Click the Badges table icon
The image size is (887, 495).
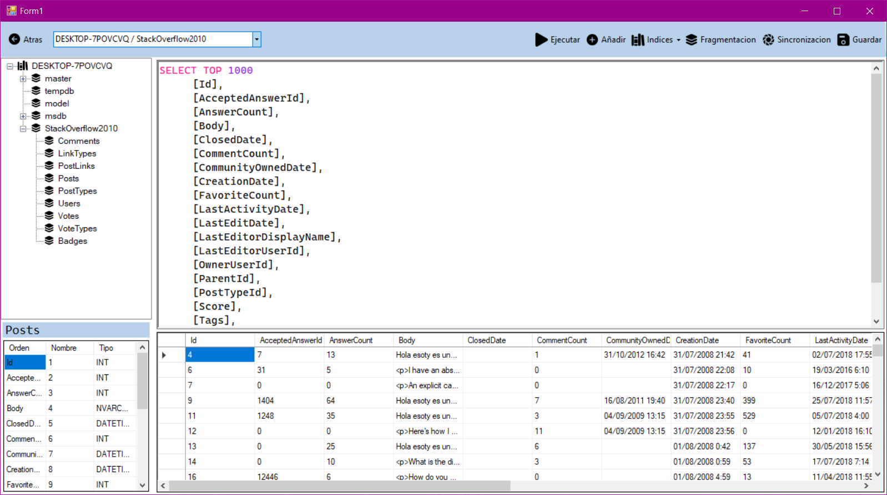point(49,241)
